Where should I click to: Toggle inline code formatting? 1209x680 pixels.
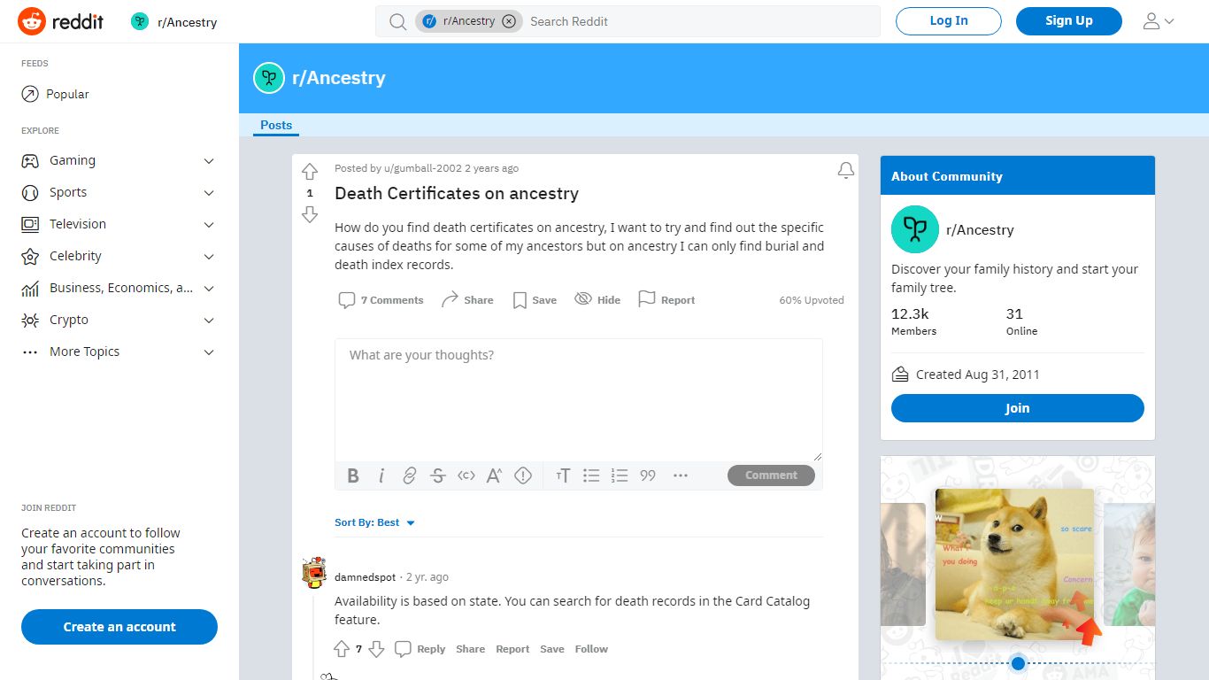pyautogui.click(x=466, y=475)
